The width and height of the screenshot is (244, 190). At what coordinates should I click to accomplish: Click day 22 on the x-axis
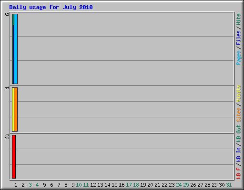[x=164, y=185]
